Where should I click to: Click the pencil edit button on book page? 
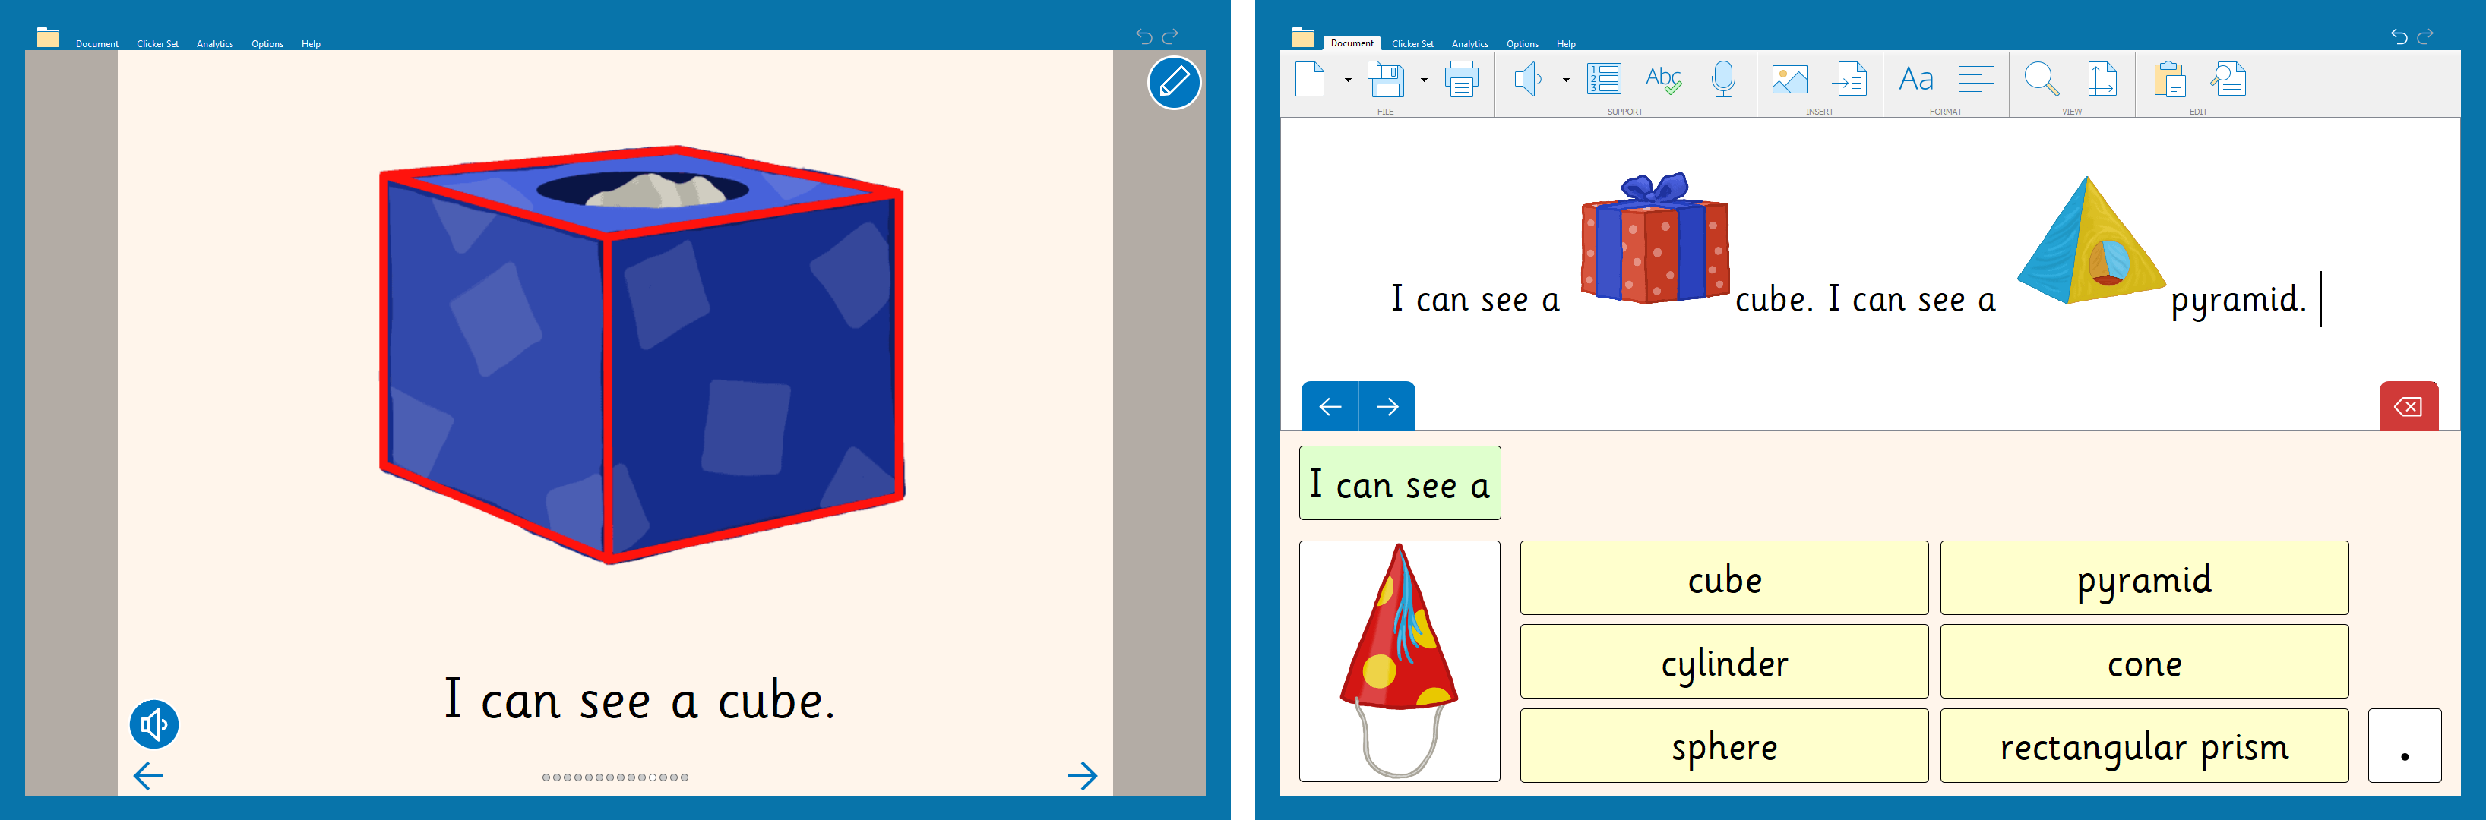(1174, 83)
